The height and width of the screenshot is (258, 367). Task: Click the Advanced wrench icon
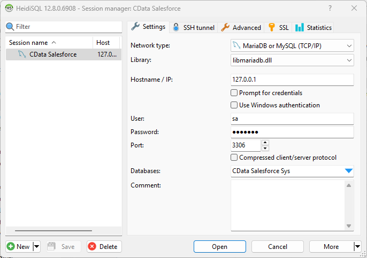tap(225, 27)
